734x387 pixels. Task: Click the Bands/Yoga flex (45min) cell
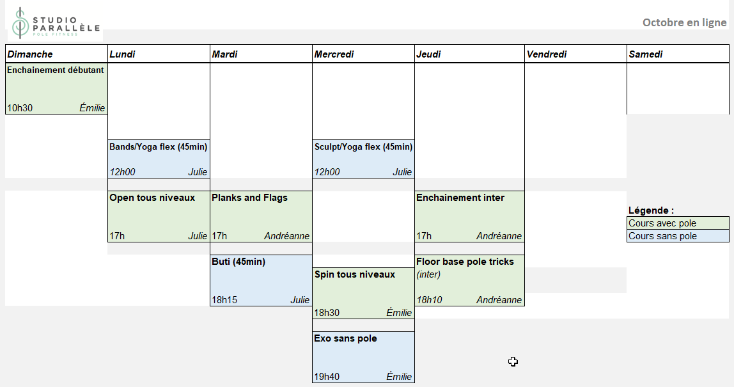159,159
